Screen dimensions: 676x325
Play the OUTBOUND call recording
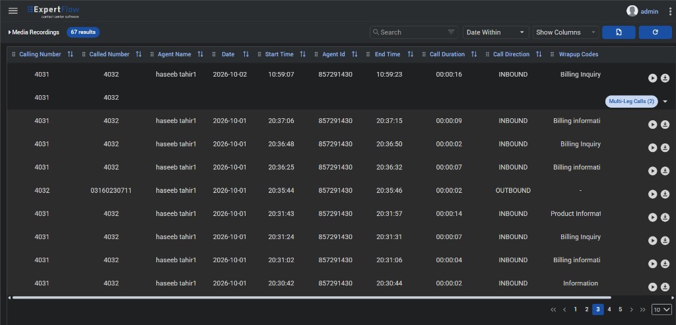[x=653, y=194]
